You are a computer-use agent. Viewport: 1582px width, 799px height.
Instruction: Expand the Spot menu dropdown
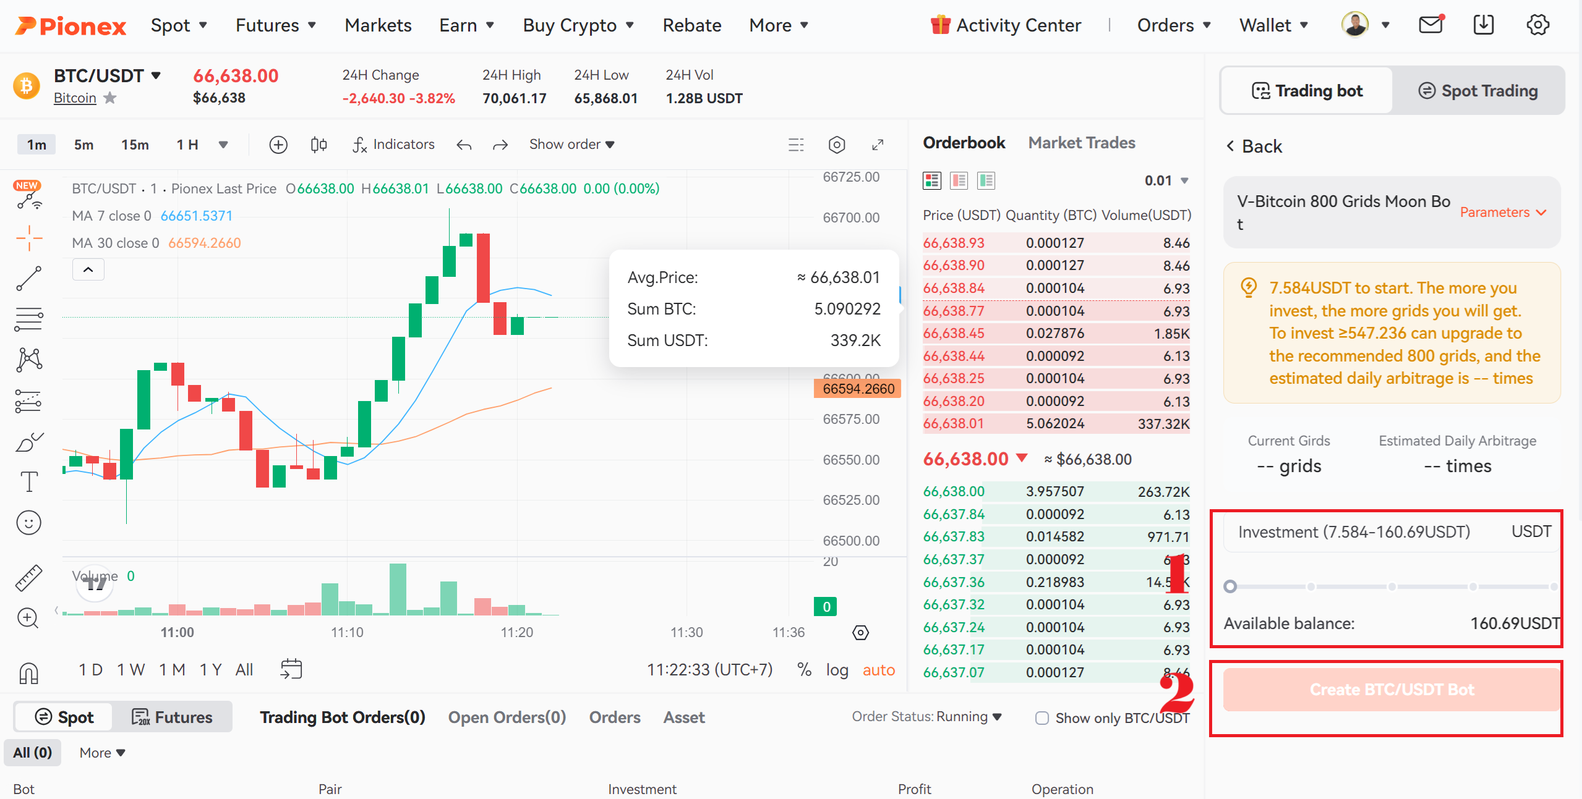[x=179, y=25]
